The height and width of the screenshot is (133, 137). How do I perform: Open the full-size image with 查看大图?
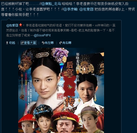coord(30,43)
